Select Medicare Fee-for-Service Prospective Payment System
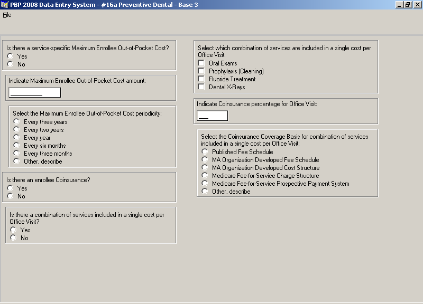The width and height of the screenshot is (423, 304). click(x=205, y=183)
